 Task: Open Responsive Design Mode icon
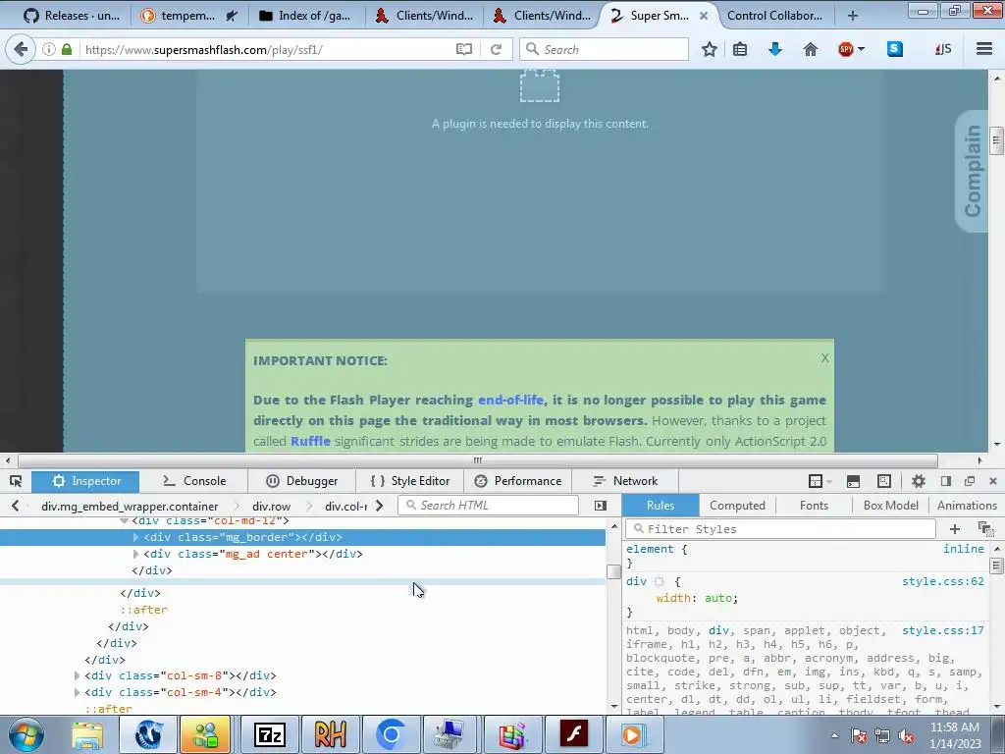[884, 481]
